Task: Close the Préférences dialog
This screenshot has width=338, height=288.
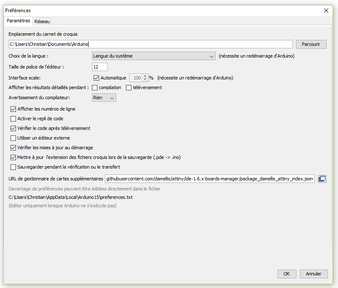Action: tap(326, 11)
